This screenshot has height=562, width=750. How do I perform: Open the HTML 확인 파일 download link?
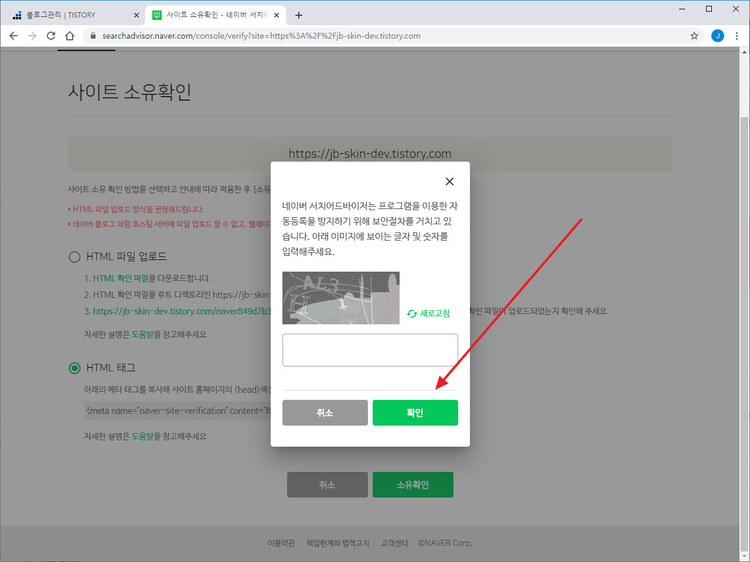[121, 278]
